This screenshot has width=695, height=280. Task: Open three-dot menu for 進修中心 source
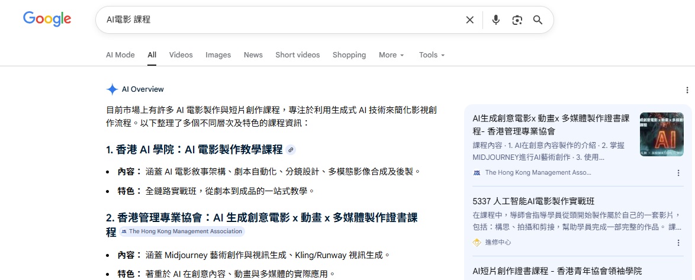point(678,242)
